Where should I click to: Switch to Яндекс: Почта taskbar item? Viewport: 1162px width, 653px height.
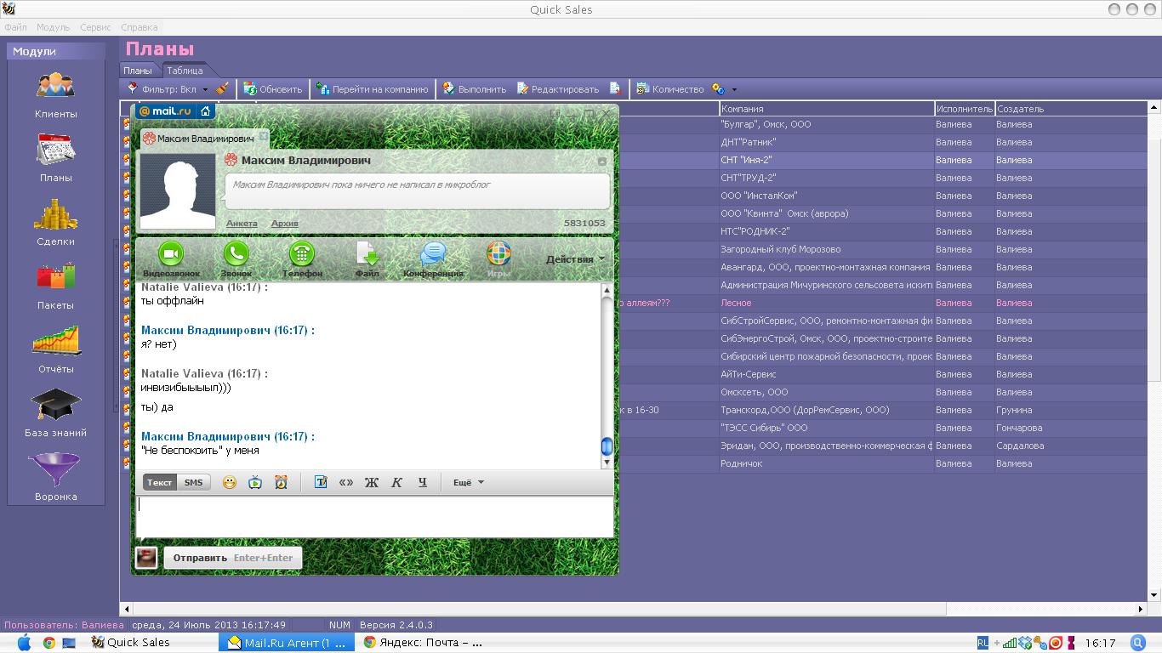click(422, 643)
